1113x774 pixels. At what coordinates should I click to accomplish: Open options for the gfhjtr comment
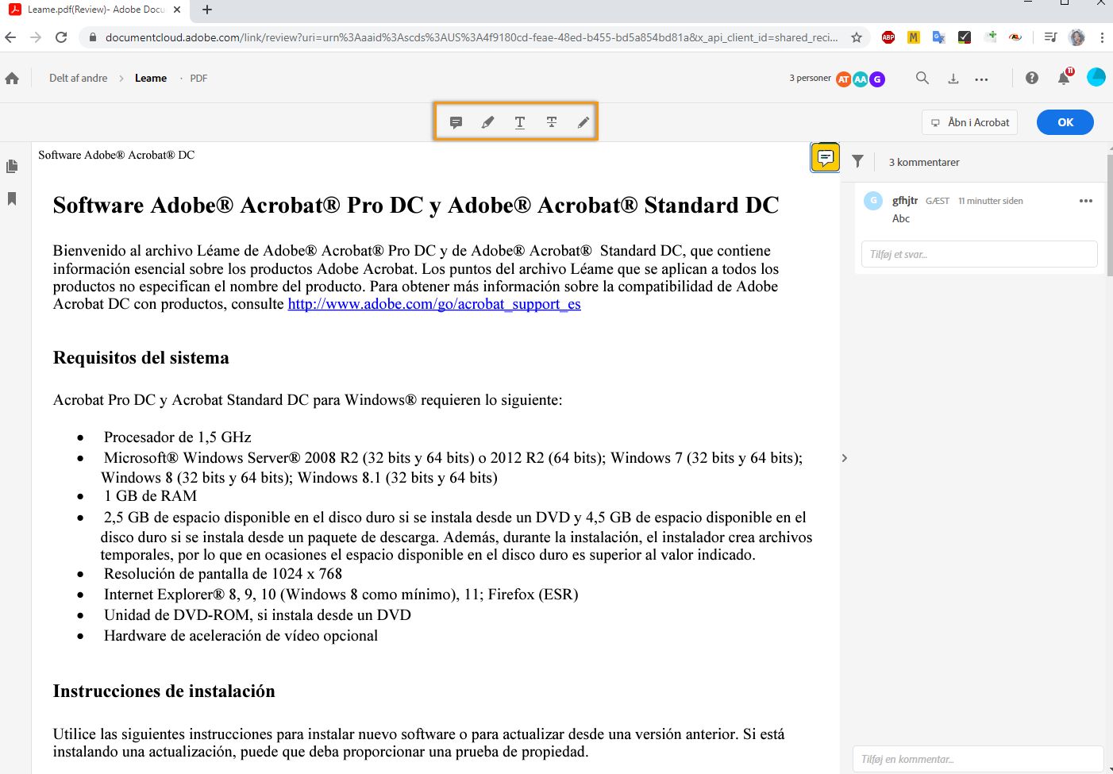pyautogui.click(x=1086, y=201)
